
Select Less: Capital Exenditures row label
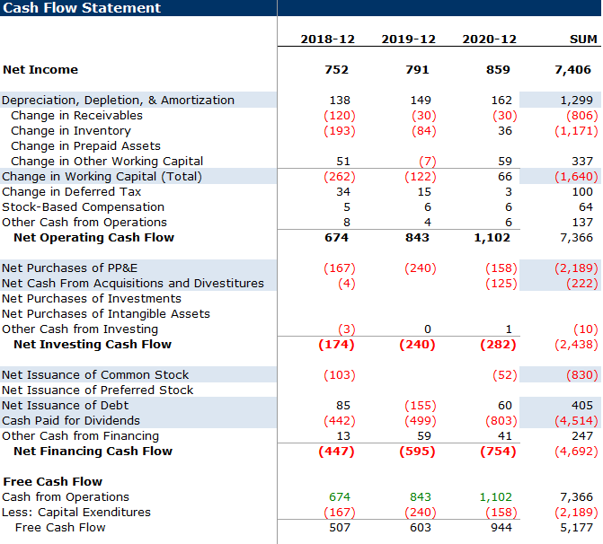(x=76, y=513)
